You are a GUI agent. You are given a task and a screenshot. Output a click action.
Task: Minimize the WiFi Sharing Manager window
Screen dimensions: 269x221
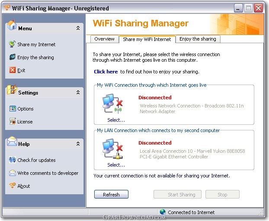(238, 8)
